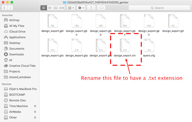
Task: Click the Edit Tags toolbar button
Action: pyautogui.click(x=101, y=8)
